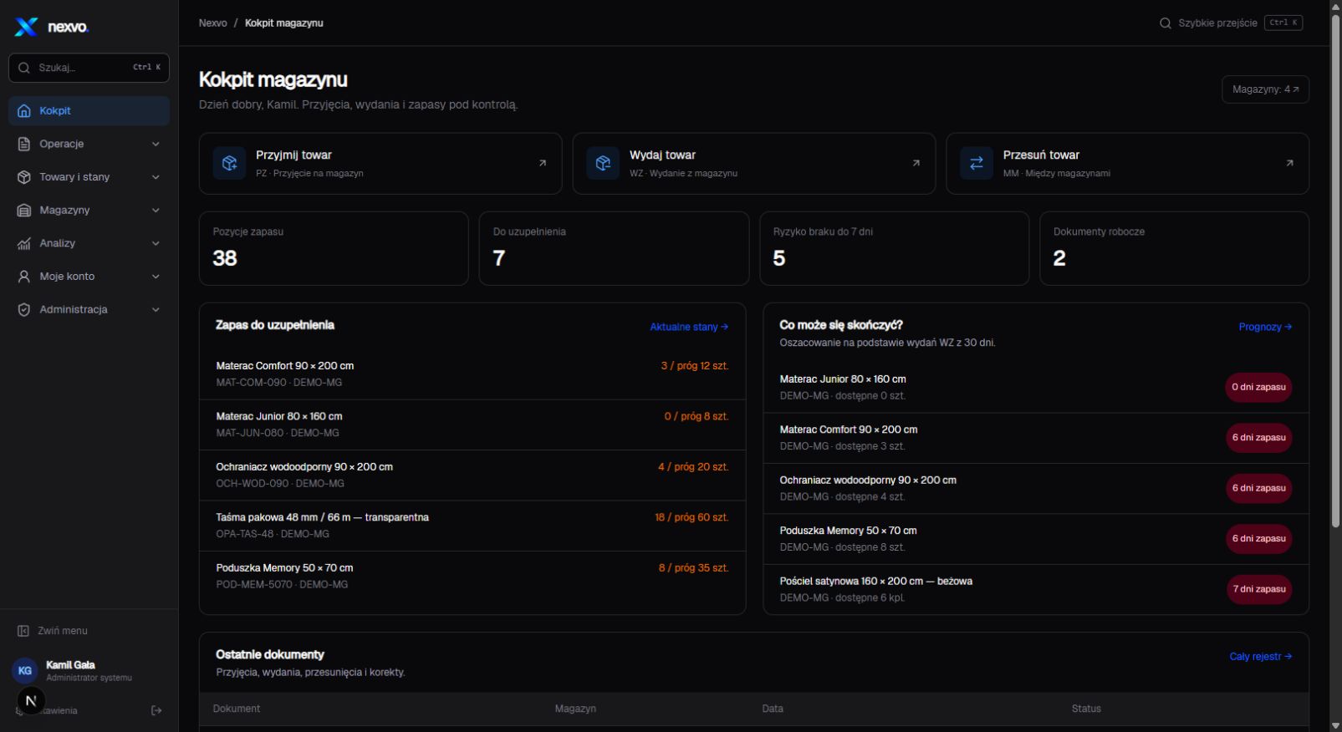Expand the Moje konto chevron
Viewport: 1342px width, 732px height.
point(156,277)
